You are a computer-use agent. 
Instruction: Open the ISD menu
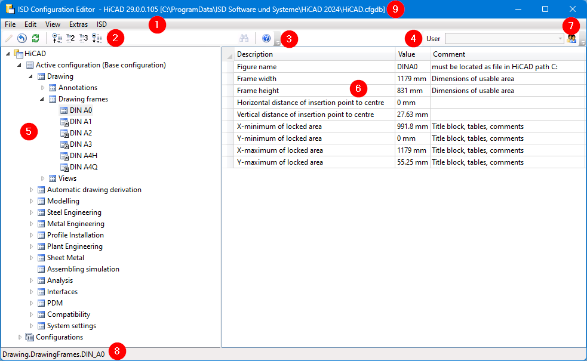point(102,24)
